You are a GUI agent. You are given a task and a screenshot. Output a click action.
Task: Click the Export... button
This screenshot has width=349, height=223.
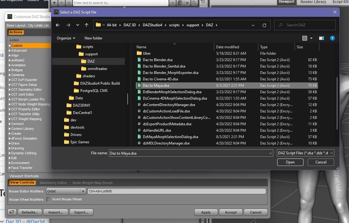pos(81,212)
